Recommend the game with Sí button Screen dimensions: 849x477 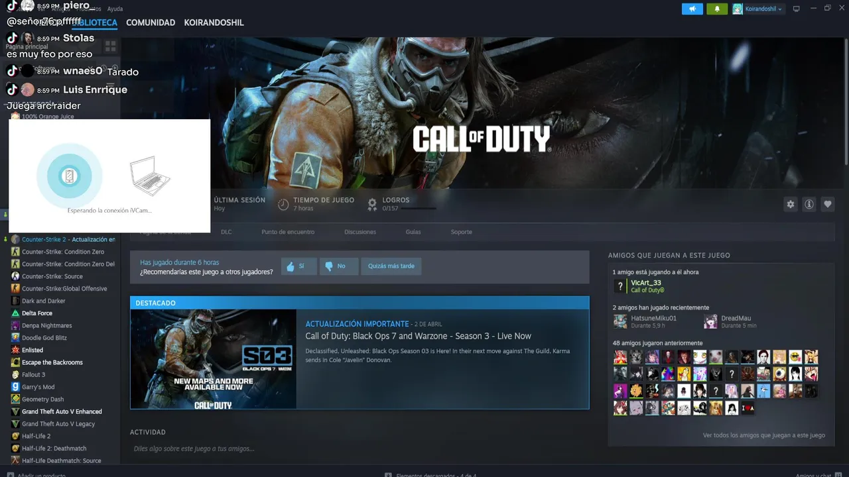[298, 266]
